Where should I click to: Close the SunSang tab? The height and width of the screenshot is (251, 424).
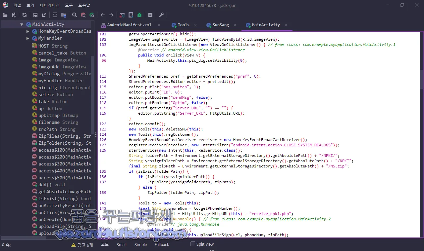(235, 25)
